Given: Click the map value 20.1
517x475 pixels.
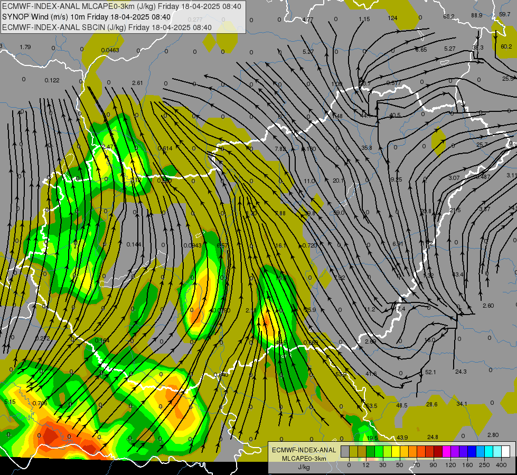Looking at the screenshot, I should click(x=339, y=180).
